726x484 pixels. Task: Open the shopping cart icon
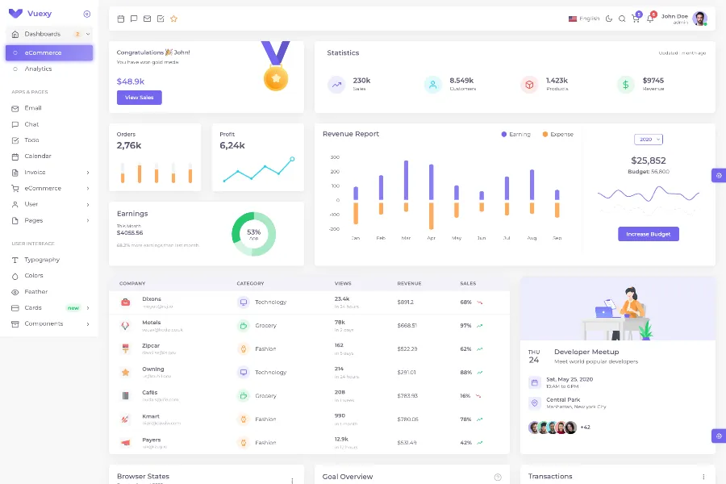[636, 19]
